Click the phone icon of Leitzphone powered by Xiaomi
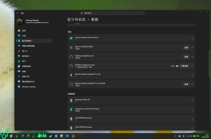The height and width of the screenshot is (139, 211). point(71,110)
